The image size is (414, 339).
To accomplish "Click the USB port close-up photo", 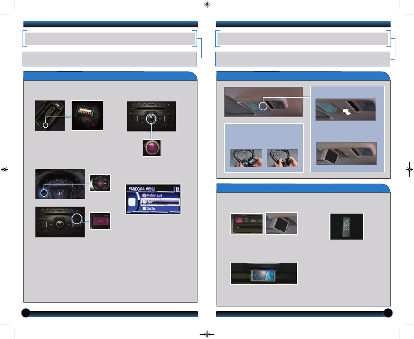I will point(87,115).
